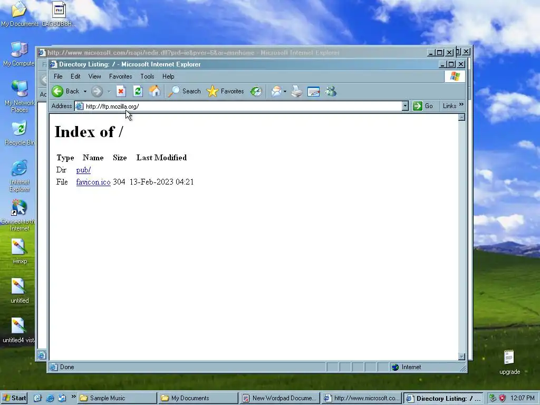This screenshot has width=540, height=405.
Task: Open the Edit menu
Action: click(75, 76)
